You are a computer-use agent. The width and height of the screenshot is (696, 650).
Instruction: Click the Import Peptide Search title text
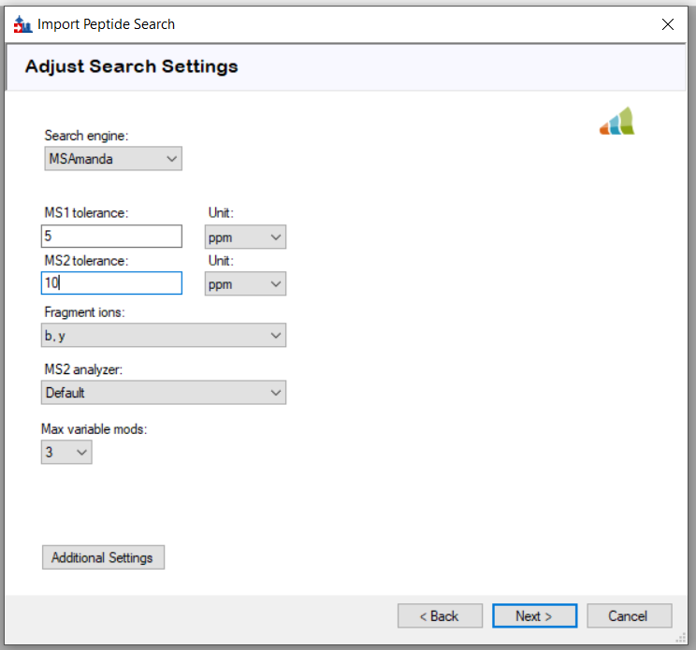coord(106,24)
